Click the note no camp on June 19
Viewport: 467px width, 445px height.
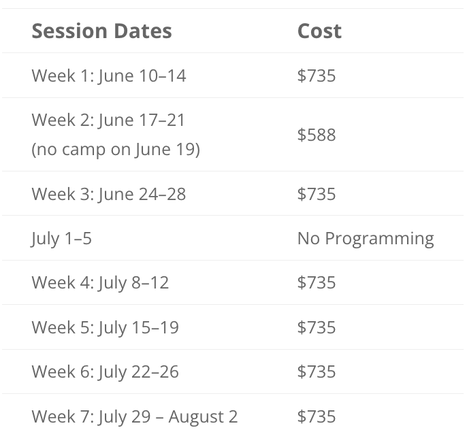coord(116,150)
